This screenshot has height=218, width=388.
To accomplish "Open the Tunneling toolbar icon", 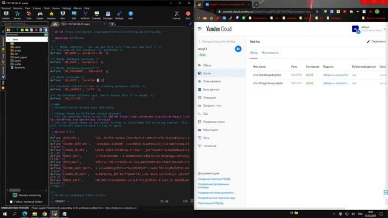I will (x=96, y=15).
